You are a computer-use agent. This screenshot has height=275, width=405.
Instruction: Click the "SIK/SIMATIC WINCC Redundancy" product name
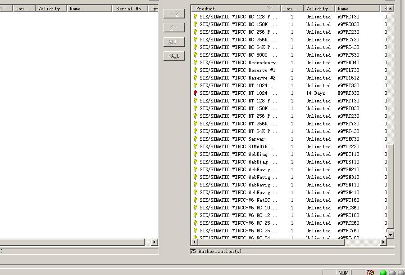[x=237, y=62]
